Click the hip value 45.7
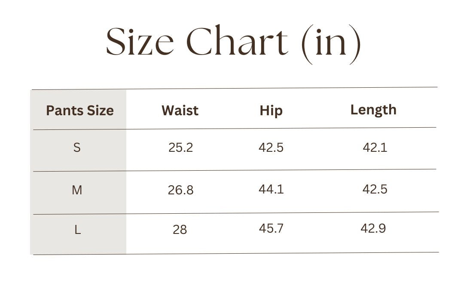The image size is (464, 301). [x=271, y=228]
